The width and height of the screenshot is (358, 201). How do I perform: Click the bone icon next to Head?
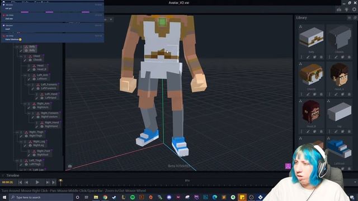pyautogui.click(x=34, y=66)
